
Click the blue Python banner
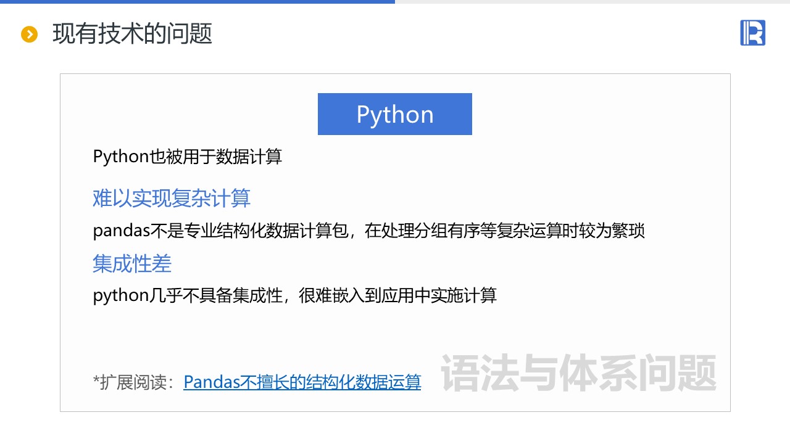coord(394,114)
